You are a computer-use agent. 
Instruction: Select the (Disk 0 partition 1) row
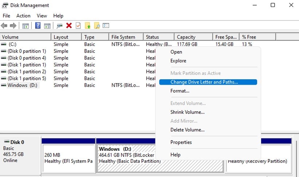[27, 51]
